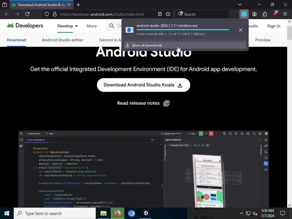
Task: Show hidden system tray icons
Action: [x=241, y=213]
